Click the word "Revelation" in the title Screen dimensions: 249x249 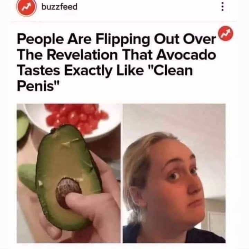click(82, 55)
